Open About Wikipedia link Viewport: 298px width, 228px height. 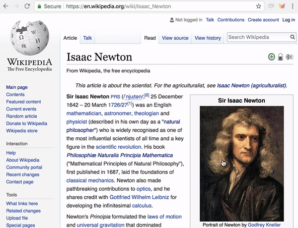(x=23, y=160)
